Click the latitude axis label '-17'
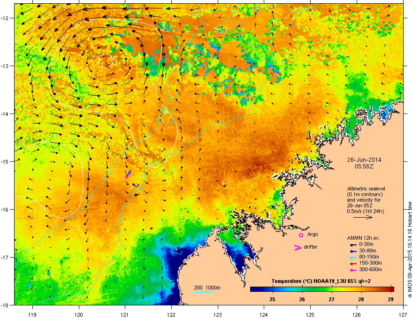The image size is (413, 319). click(5, 257)
